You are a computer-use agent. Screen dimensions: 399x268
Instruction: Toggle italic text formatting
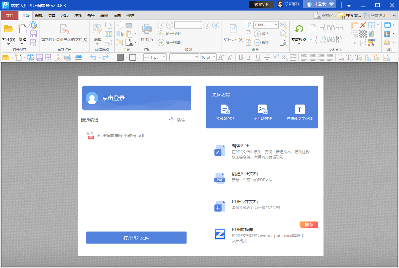pos(249,57)
